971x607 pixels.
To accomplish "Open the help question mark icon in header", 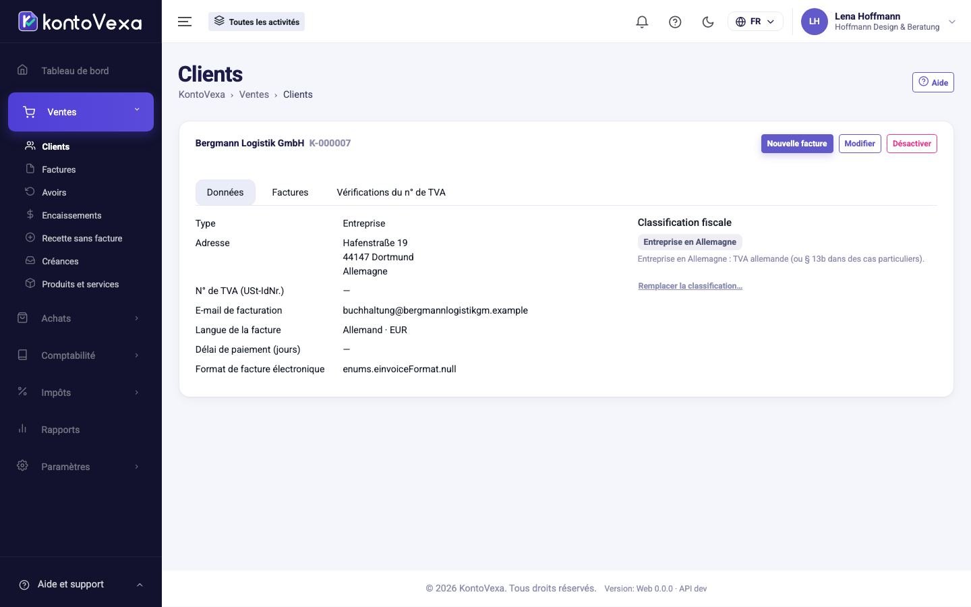I will pyautogui.click(x=675, y=22).
